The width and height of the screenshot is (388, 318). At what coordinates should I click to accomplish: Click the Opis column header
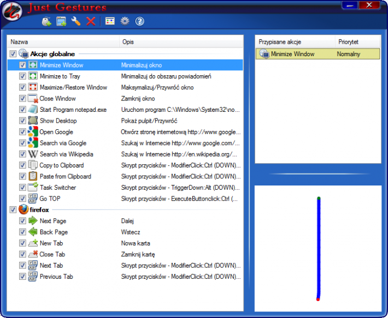181,41
